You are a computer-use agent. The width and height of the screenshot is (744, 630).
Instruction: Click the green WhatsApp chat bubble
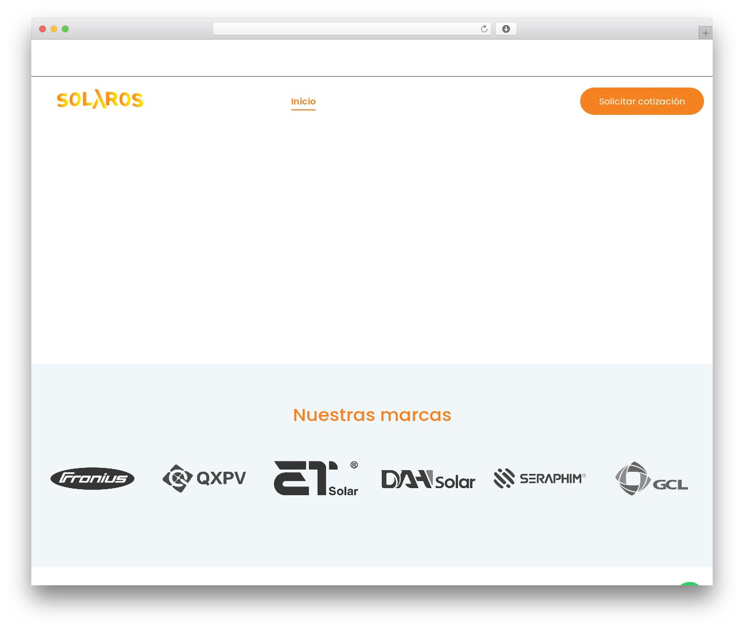[690, 583]
